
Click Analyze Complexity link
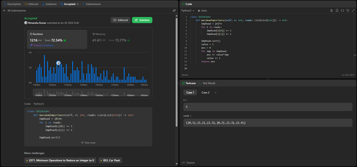[42, 45]
